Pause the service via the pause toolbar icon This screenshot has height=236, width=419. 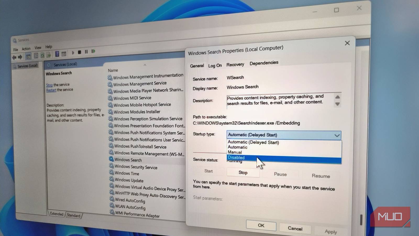tap(86, 52)
